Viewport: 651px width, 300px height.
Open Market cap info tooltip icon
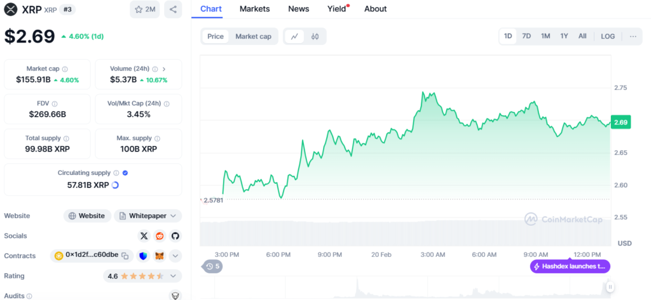(65, 69)
